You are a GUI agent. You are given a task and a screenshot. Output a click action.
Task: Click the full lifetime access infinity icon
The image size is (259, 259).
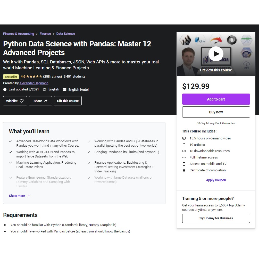coord(184,157)
